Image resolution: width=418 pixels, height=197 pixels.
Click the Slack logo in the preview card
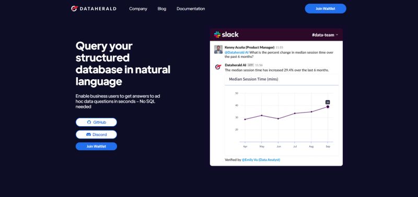coord(226,34)
